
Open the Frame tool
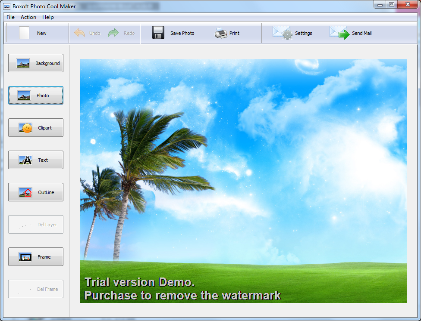[x=35, y=256]
